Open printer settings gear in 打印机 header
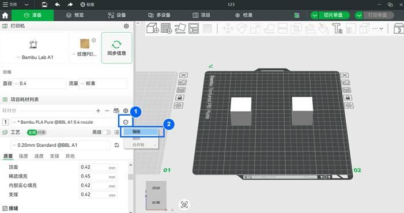This screenshot has height=213, width=404. (x=126, y=26)
